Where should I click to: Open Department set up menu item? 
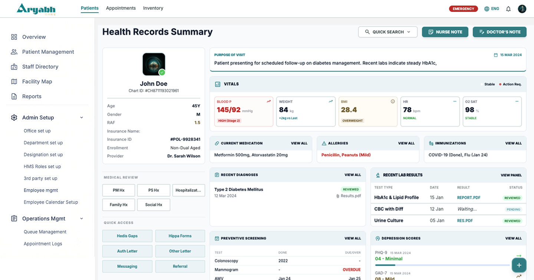[43, 143]
